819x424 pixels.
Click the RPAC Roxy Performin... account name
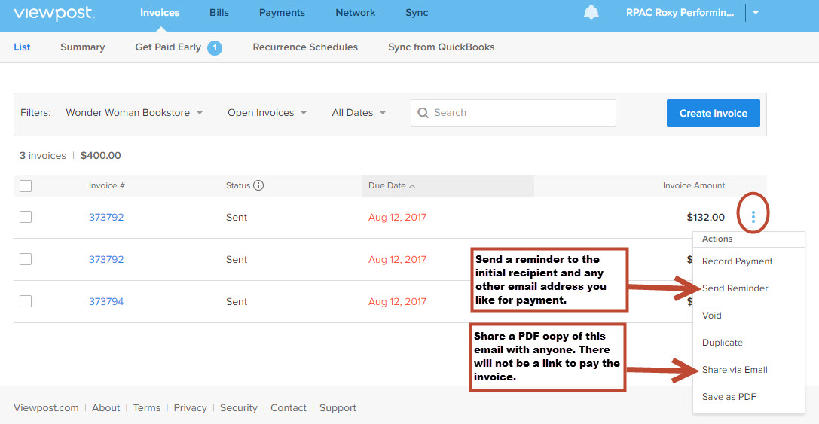(x=680, y=13)
